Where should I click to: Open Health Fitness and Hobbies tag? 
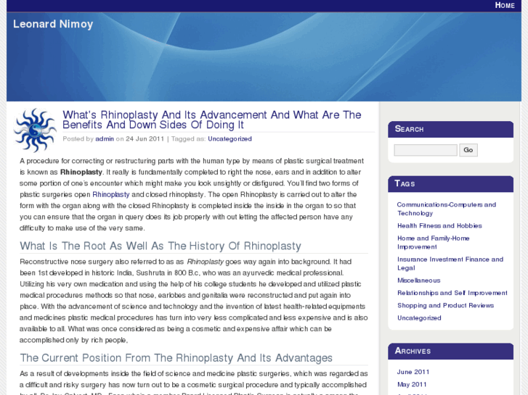point(439,225)
